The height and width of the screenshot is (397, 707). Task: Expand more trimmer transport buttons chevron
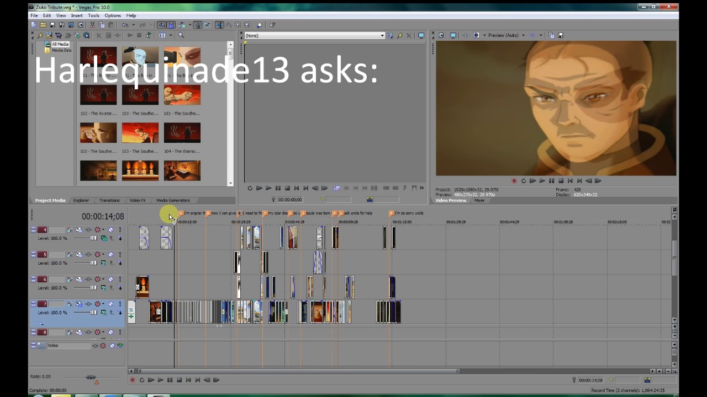tap(422, 188)
